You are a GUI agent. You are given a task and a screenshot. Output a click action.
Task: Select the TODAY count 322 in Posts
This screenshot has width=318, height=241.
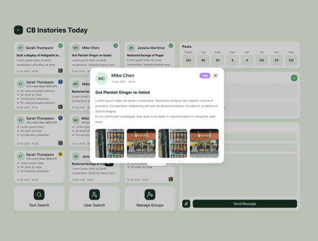click(x=188, y=60)
